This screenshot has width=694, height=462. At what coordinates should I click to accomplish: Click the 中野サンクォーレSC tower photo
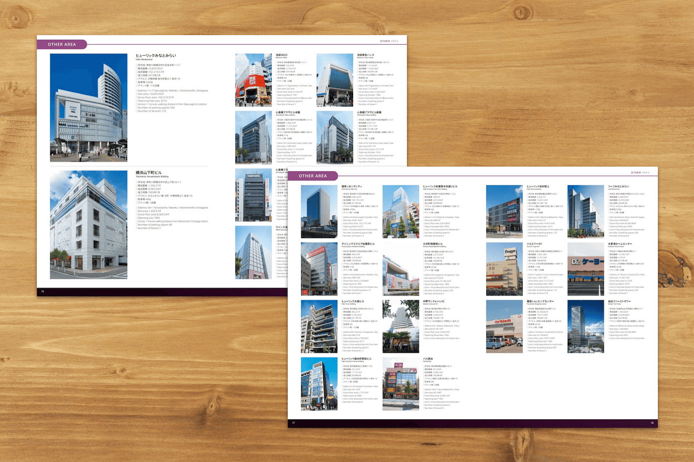(x=401, y=326)
